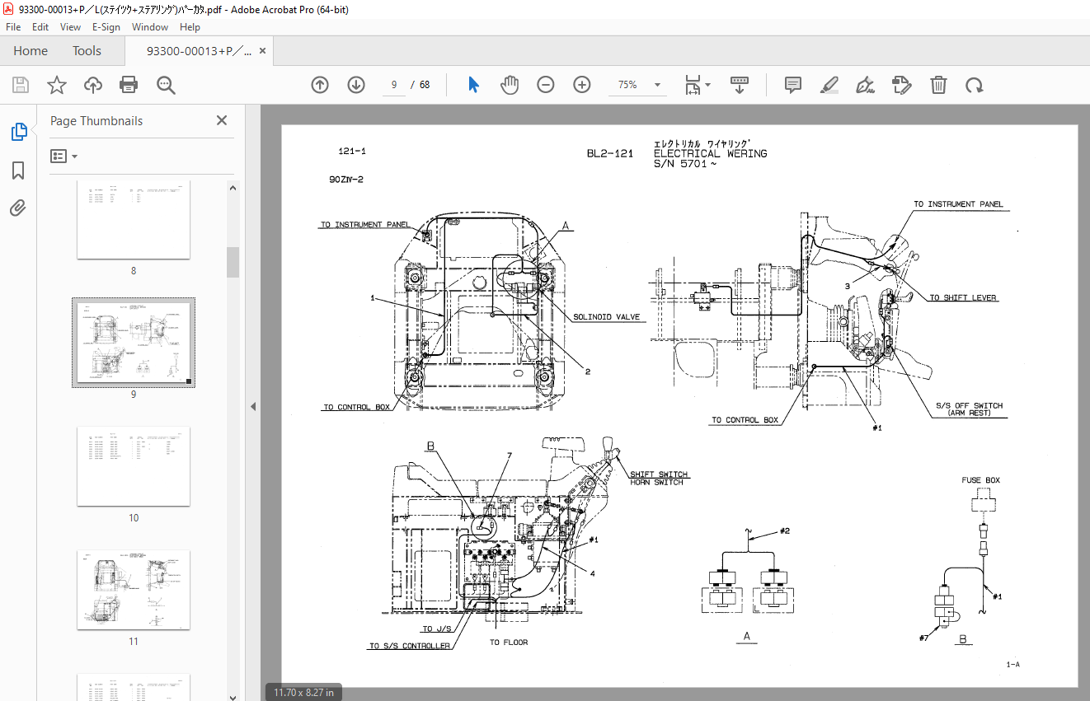Image resolution: width=1090 pixels, height=701 pixels.
Task: Click the 'SOLINOID VALVE' label
Action: pos(606,316)
